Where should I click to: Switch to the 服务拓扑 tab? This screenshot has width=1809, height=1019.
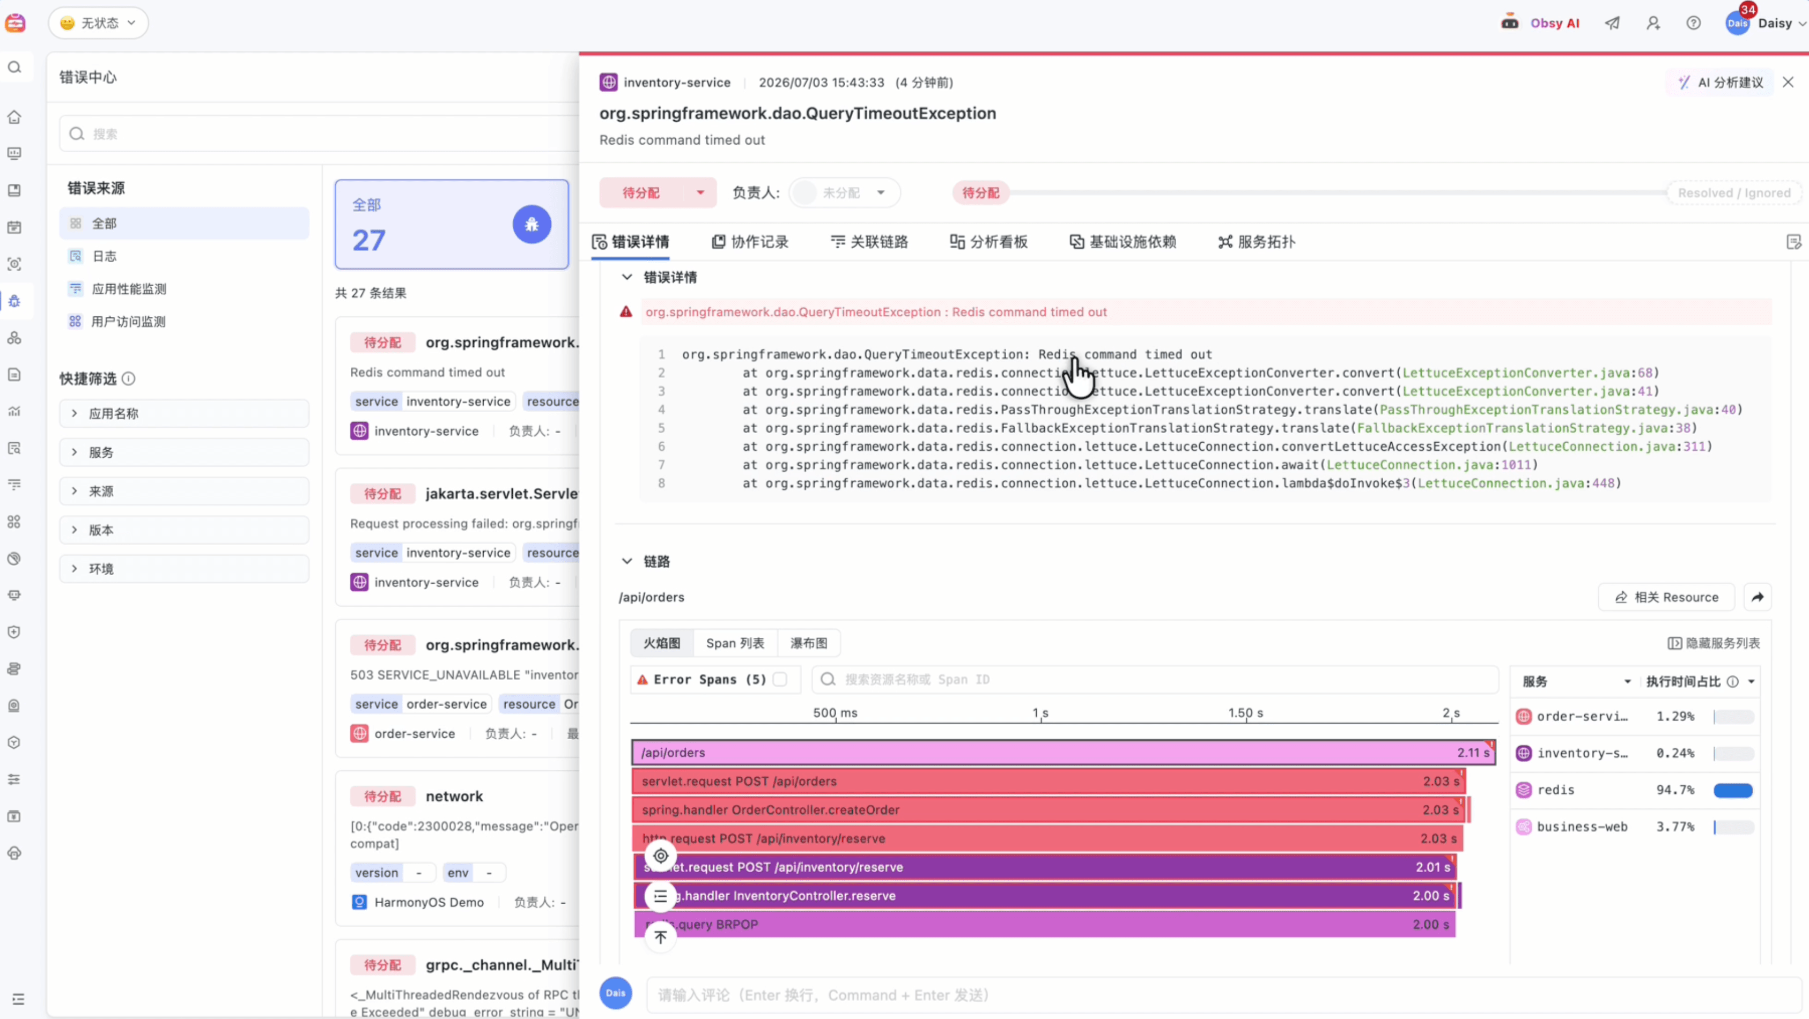[1257, 242]
